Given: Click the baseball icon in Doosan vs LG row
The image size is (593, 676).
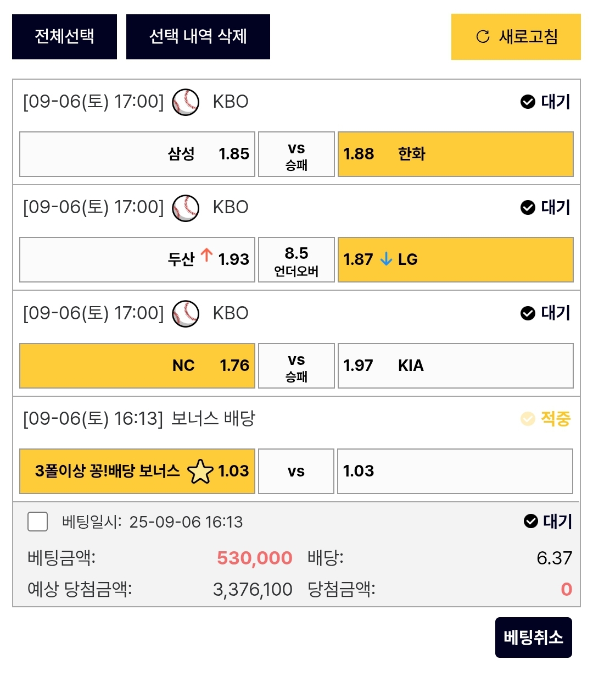Looking at the screenshot, I should tap(186, 208).
